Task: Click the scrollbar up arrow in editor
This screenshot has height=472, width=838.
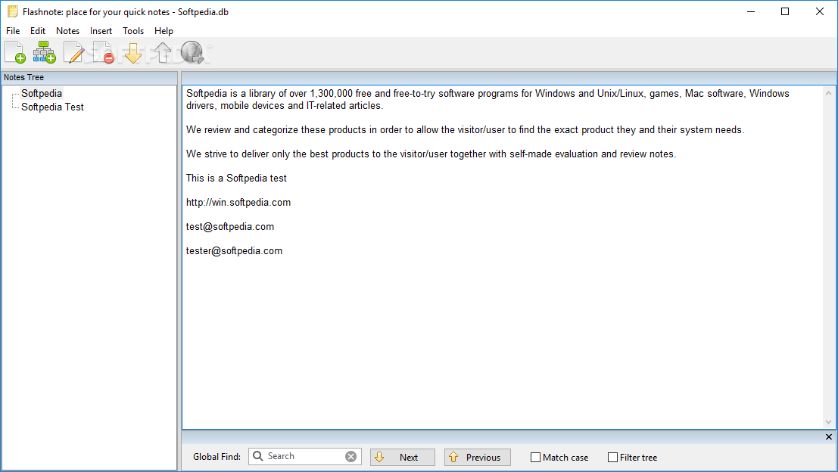Action: tap(828, 94)
